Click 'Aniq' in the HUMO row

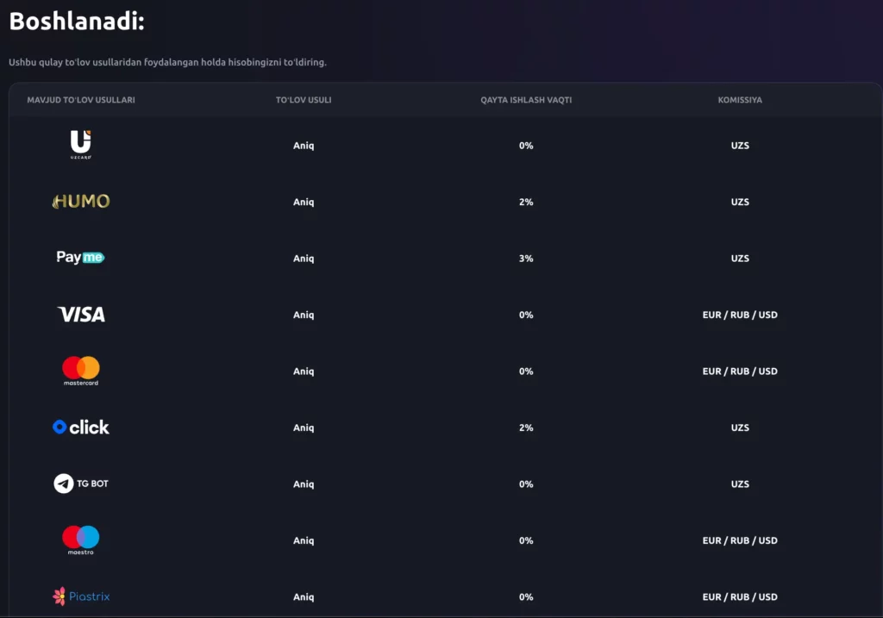click(304, 202)
